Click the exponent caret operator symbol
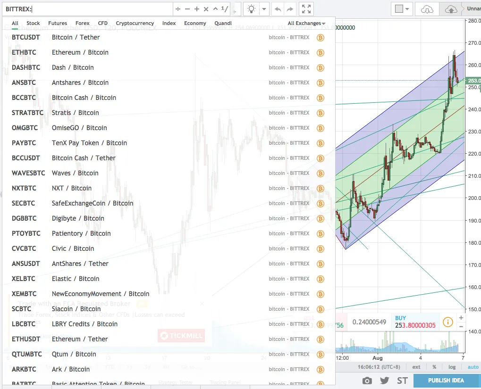The height and width of the screenshot is (389, 481). (x=215, y=9)
